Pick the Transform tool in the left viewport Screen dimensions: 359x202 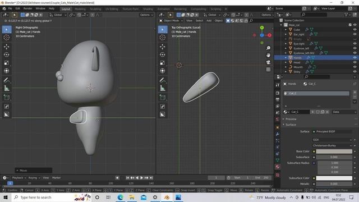[6, 71]
